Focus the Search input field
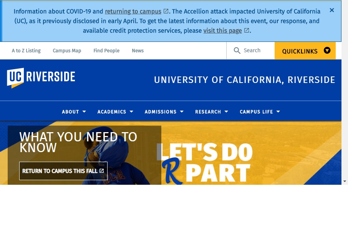 click(x=252, y=51)
